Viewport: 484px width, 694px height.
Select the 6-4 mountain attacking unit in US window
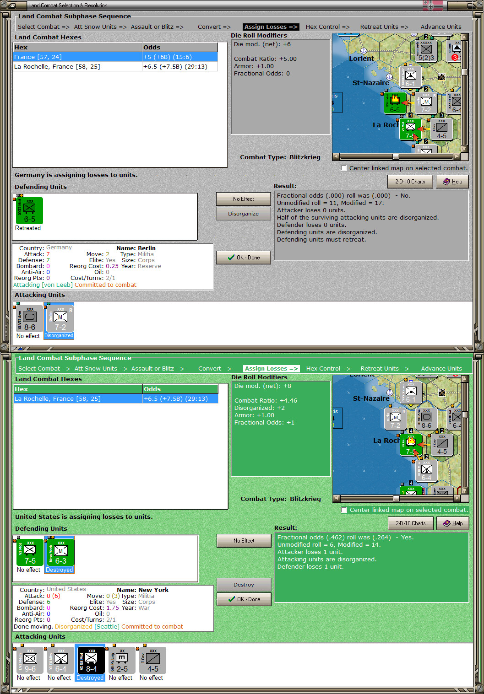60,660
